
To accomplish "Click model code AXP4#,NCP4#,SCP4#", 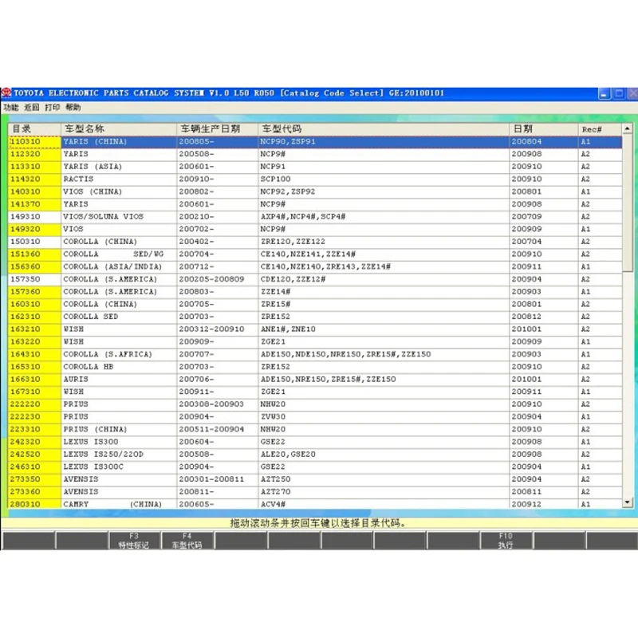I will [303, 217].
